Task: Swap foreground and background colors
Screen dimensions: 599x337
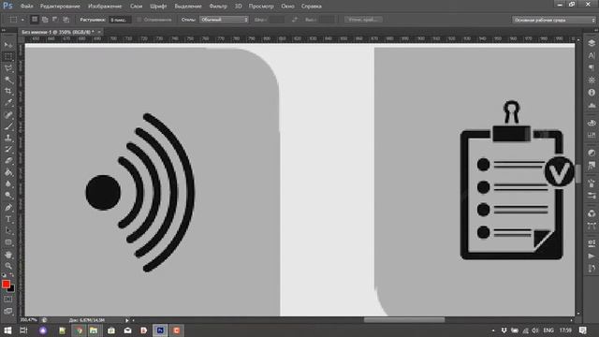Action: [x=12, y=275]
